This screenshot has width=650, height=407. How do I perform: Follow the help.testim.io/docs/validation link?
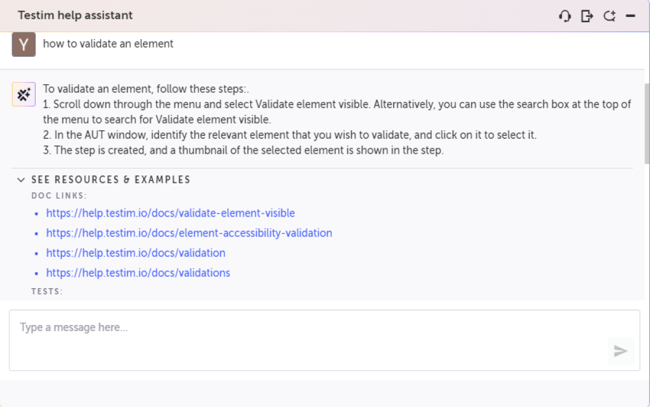136,253
